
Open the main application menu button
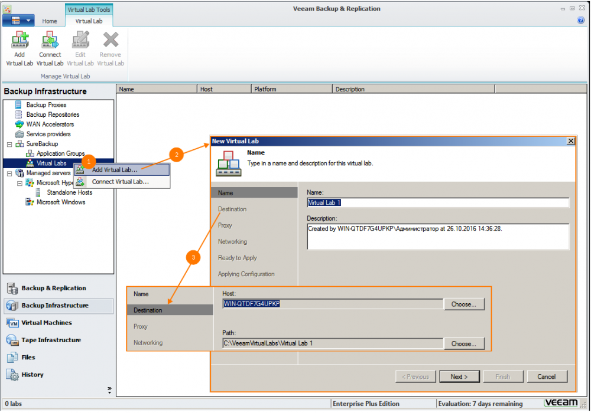click(18, 21)
